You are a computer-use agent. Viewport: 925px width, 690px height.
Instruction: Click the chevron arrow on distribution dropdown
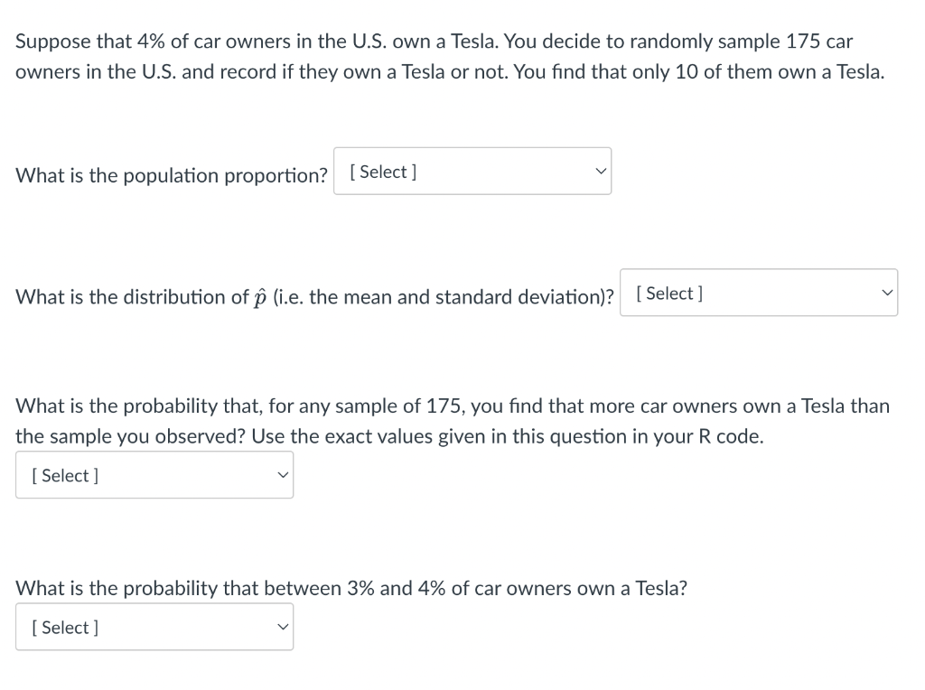click(884, 294)
